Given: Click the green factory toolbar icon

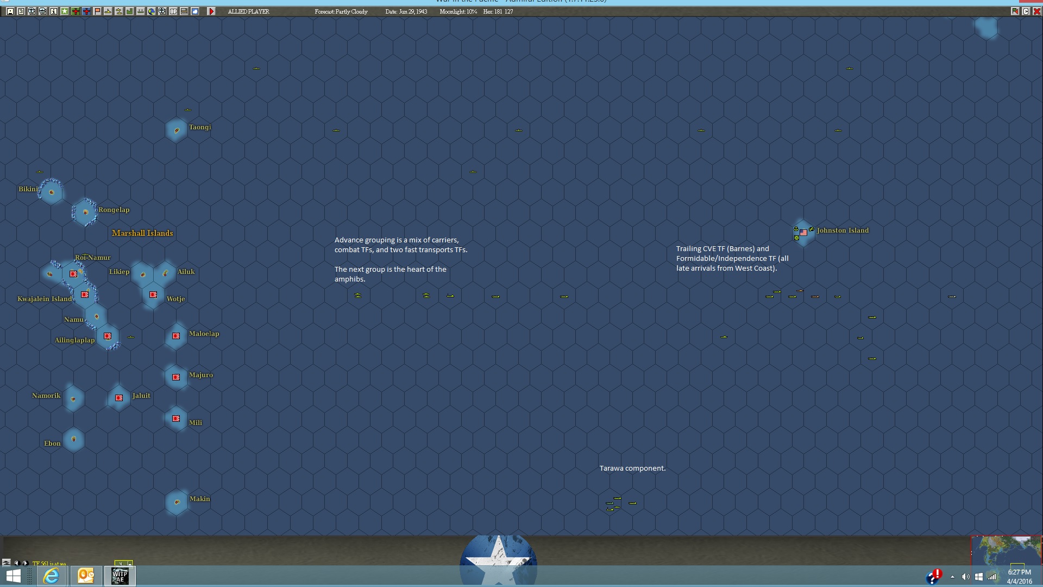Looking at the screenshot, I should [x=130, y=11].
